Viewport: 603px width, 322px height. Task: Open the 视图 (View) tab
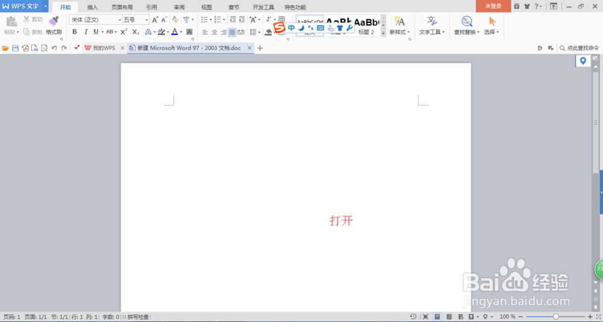[x=206, y=7]
